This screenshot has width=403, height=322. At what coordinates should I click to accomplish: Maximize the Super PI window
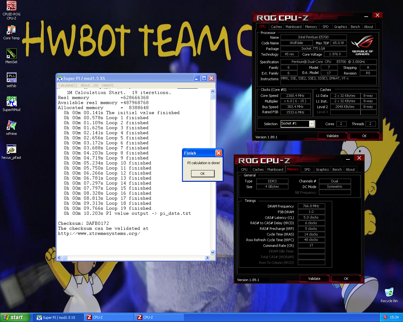pyautogui.click(x=204, y=78)
